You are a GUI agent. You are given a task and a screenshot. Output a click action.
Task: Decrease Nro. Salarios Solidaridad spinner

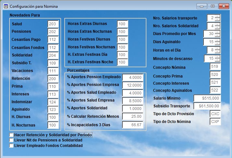pos(217,27)
